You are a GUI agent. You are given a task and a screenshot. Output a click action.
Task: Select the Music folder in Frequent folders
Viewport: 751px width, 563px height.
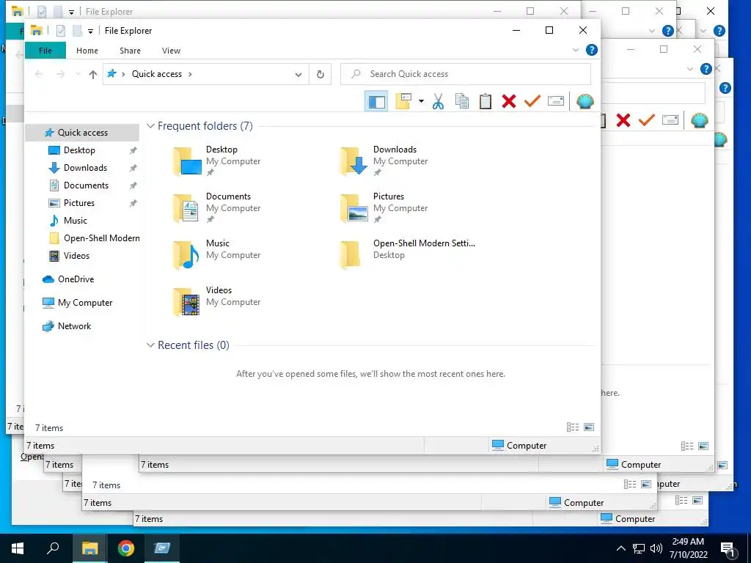218,254
